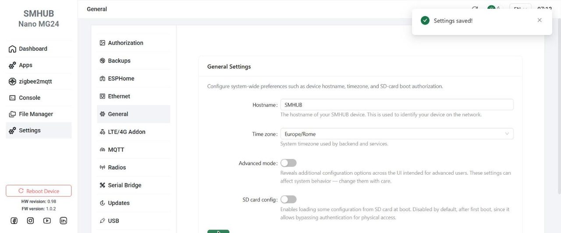Screen dimensions: 561x233
Task: Click the LTE/4G Addon icon
Action: (x=103, y=132)
